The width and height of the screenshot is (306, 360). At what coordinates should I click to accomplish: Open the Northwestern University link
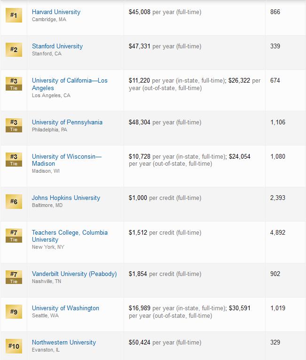pos(64,342)
